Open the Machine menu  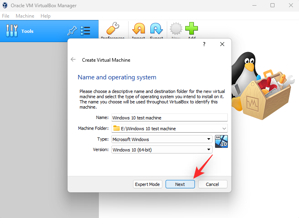tap(25, 16)
